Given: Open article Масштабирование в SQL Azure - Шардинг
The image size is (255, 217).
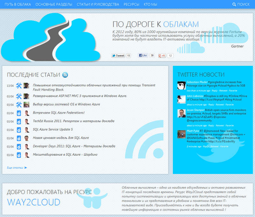Looking at the screenshot, I should pyautogui.click(x=65, y=155).
